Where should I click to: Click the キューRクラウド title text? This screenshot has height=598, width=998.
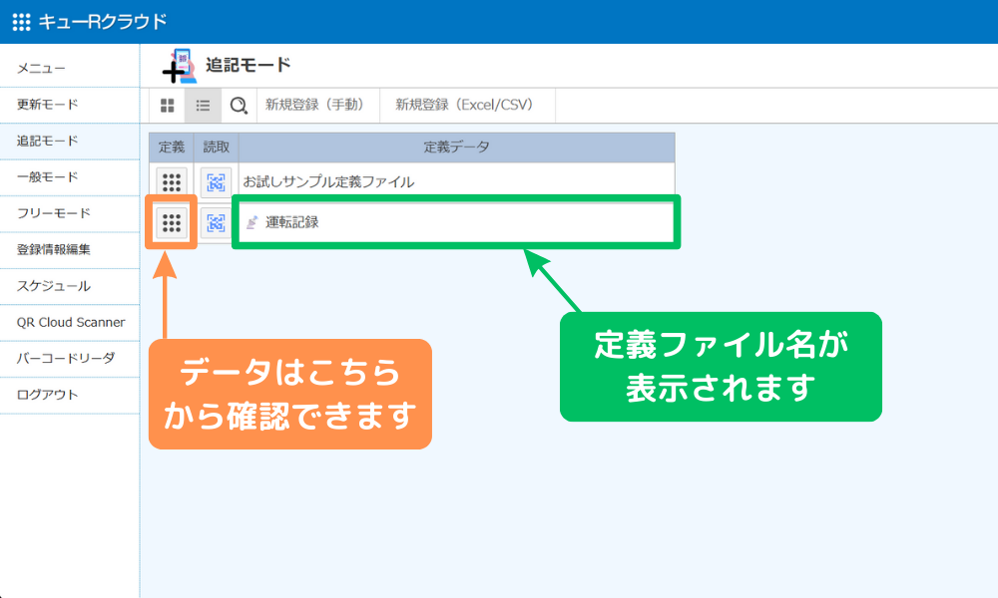[103, 22]
